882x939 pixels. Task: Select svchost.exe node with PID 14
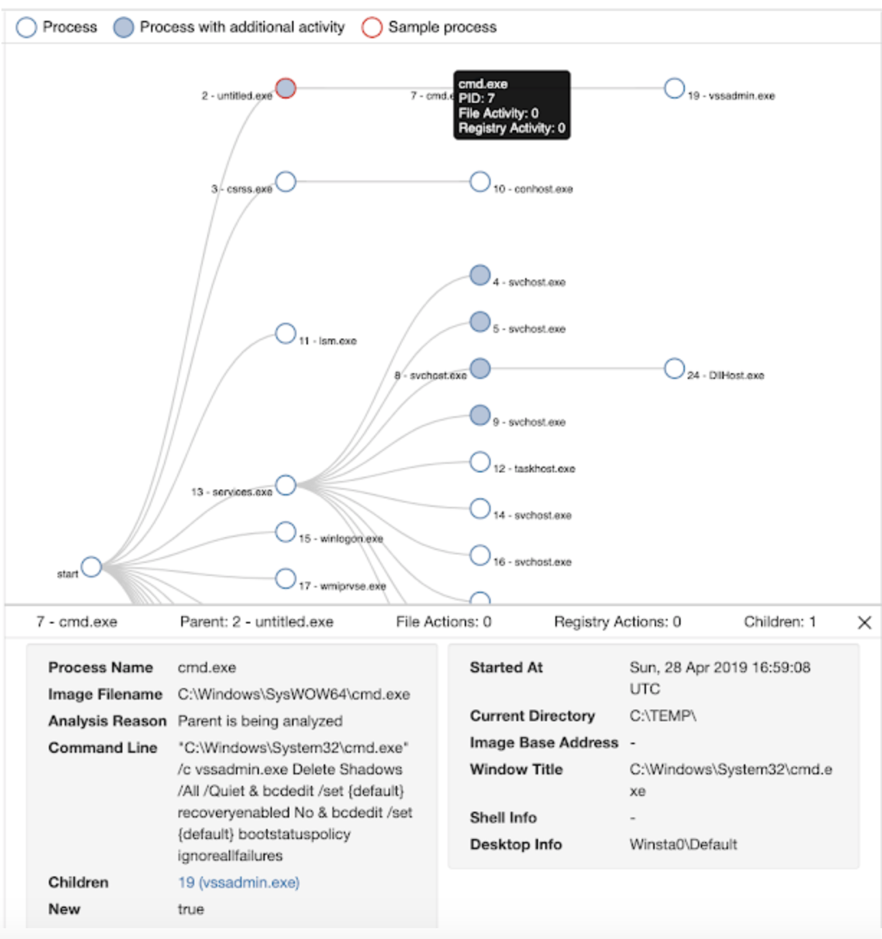point(480,508)
